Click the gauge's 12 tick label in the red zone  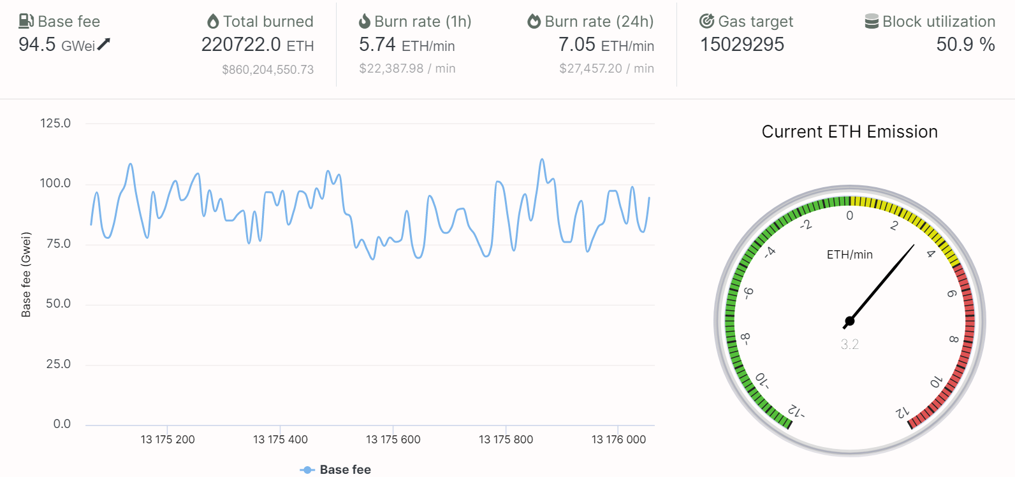[903, 412]
